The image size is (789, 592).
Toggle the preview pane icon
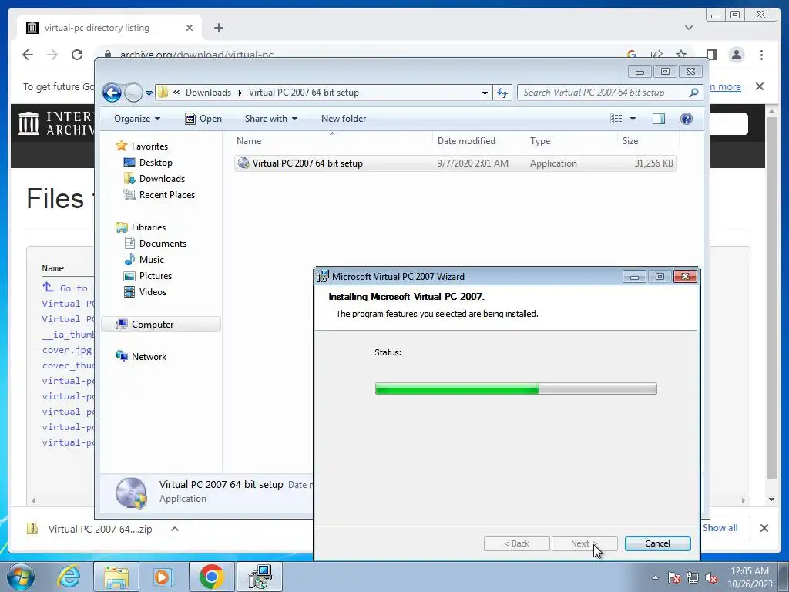point(659,119)
